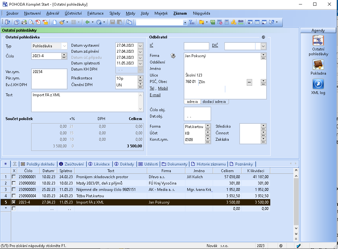Open the Záznam menu
The height and width of the screenshot is (249, 338).
[x=180, y=13]
